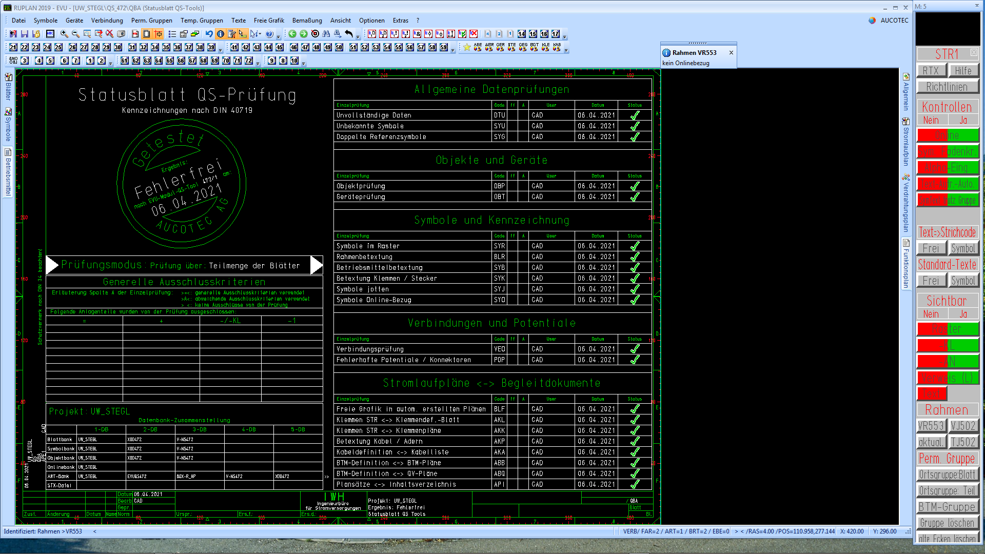Image resolution: width=985 pixels, height=554 pixels.
Task: Toggle the Raster visibility switch
Action: point(948,329)
